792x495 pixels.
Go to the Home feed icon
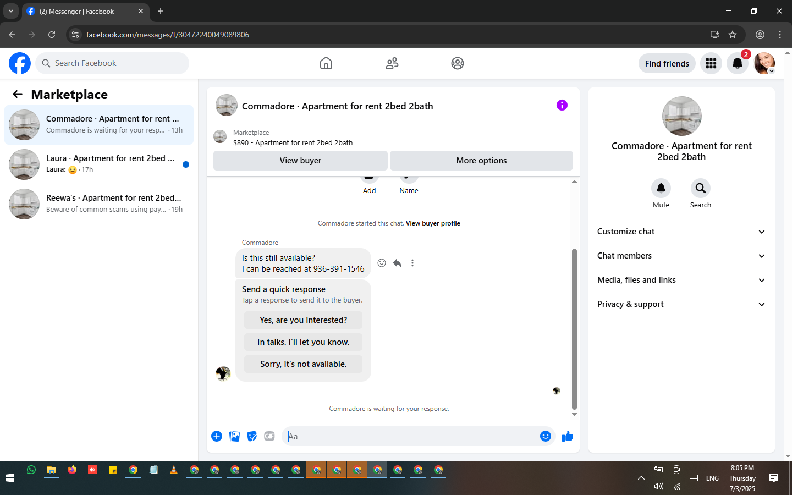tap(326, 63)
